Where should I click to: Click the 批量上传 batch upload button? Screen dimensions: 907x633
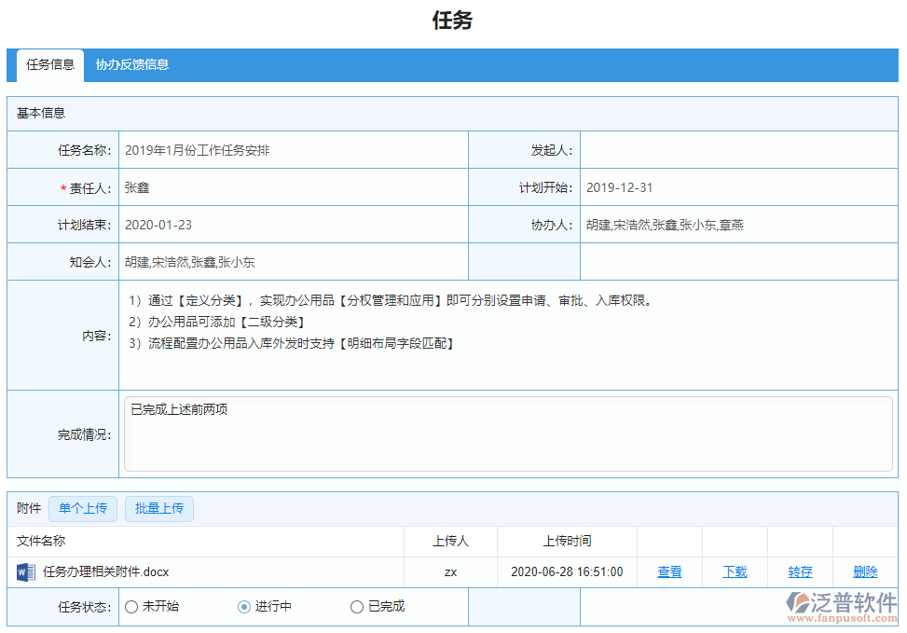coord(158,508)
